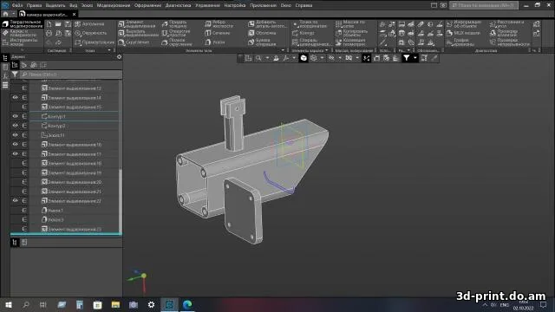This screenshot has width=555, height=312.
Task: Select the Элемент выдавливания tool in ribbon
Action: coord(137,24)
